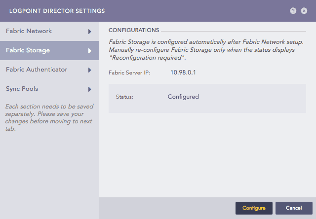
Task: Click the Status label
Action: [124, 97]
